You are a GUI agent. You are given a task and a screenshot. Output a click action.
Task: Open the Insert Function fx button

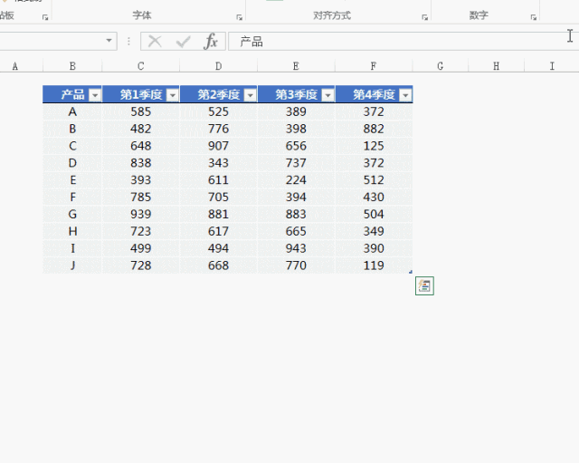pos(211,41)
